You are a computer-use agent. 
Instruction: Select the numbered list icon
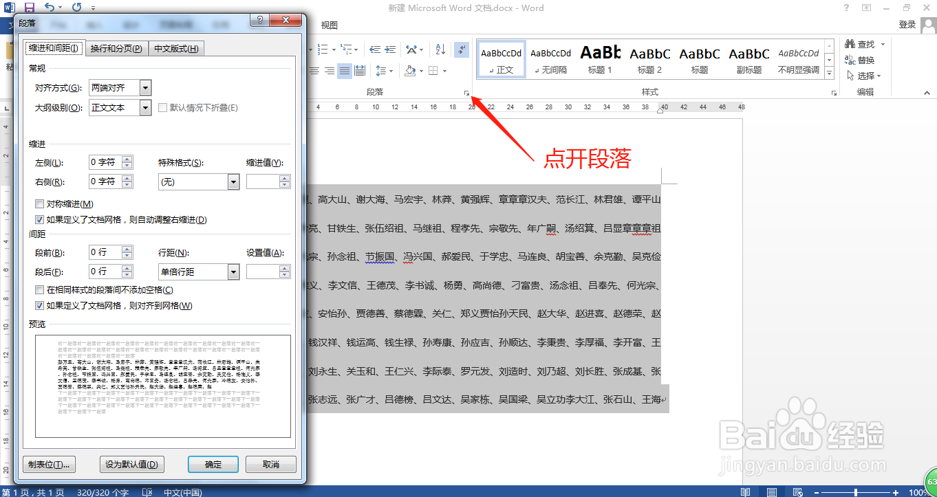[x=323, y=49]
